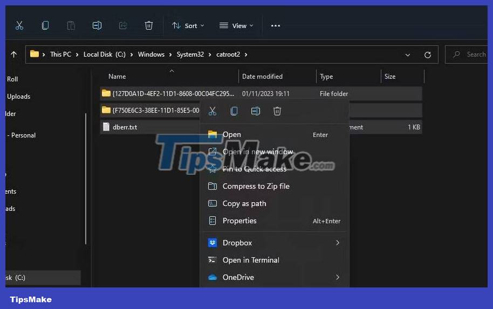The image size is (493, 309).
Task: Click the Delete trash icon in the top toolbar
Action: coord(149,25)
